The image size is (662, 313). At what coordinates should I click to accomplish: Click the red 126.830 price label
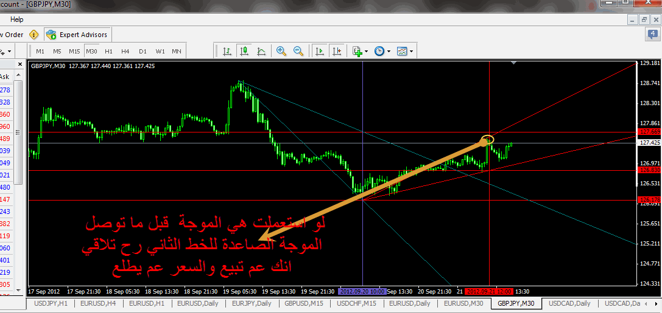pyautogui.click(x=650, y=170)
